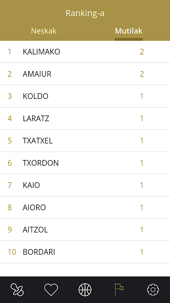This screenshot has height=303, width=170.
Task: Select the AMAIUR name row
Action: pos(85,74)
